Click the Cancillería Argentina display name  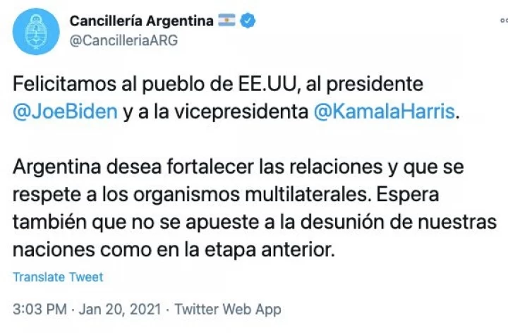point(142,20)
